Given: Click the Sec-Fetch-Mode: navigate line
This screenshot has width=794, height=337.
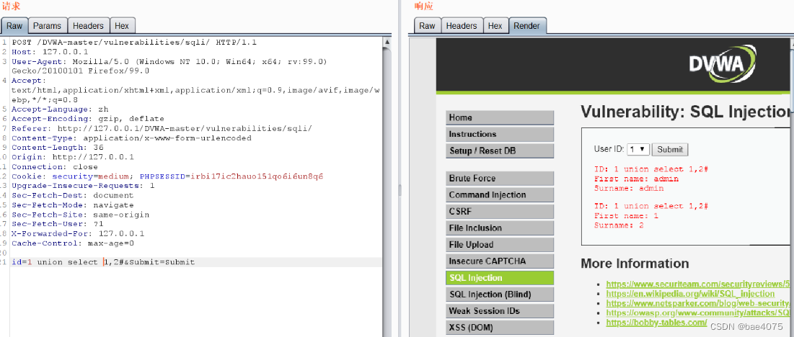Looking at the screenshot, I should pos(72,205).
